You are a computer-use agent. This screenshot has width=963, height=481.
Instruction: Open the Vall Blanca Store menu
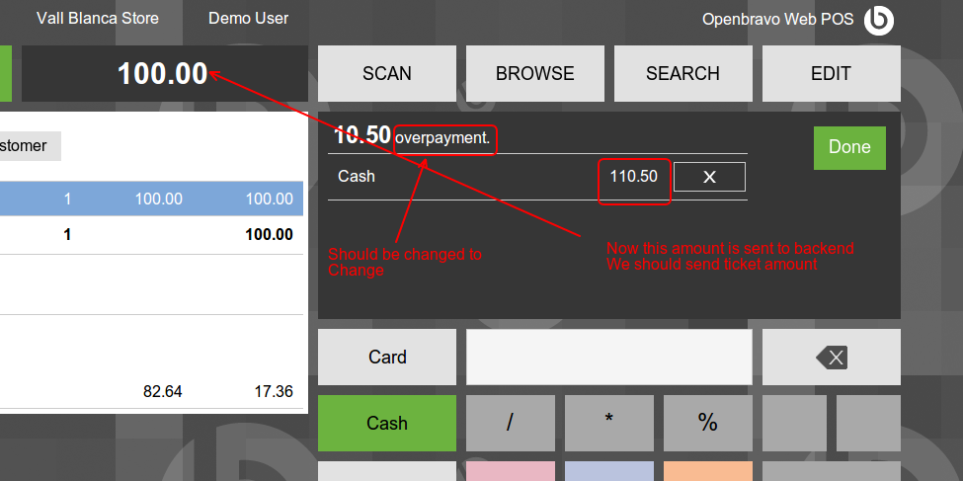coord(97,18)
